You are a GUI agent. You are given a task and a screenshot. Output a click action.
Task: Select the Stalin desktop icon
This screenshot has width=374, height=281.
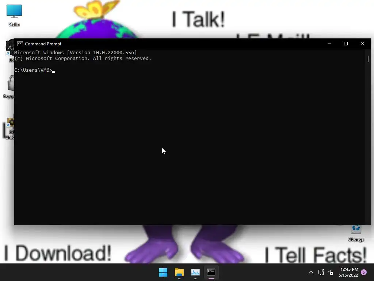coord(14,15)
